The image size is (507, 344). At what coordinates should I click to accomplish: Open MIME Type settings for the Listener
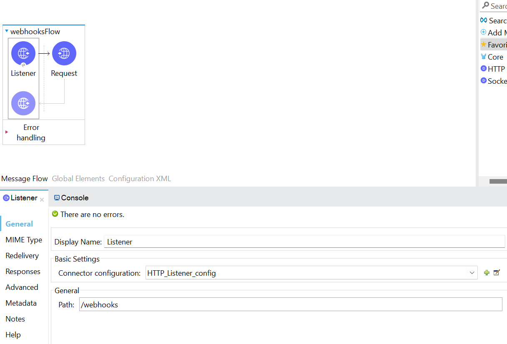click(24, 240)
